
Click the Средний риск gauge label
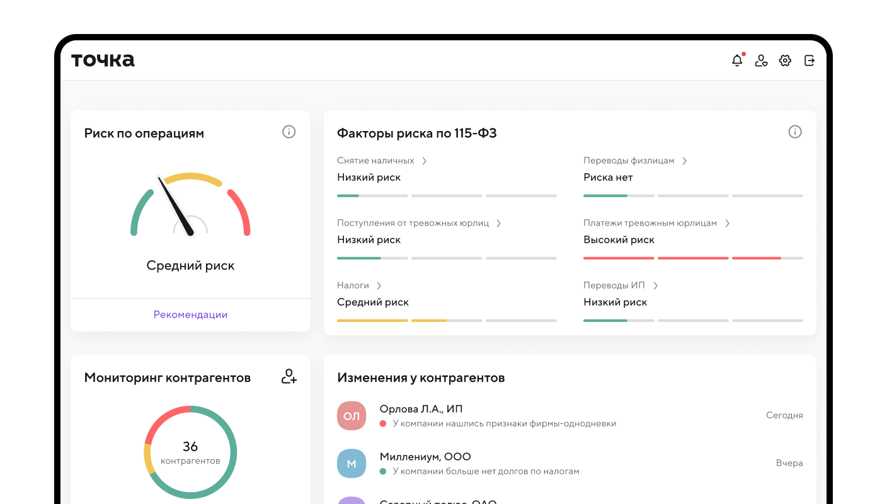(190, 265)
